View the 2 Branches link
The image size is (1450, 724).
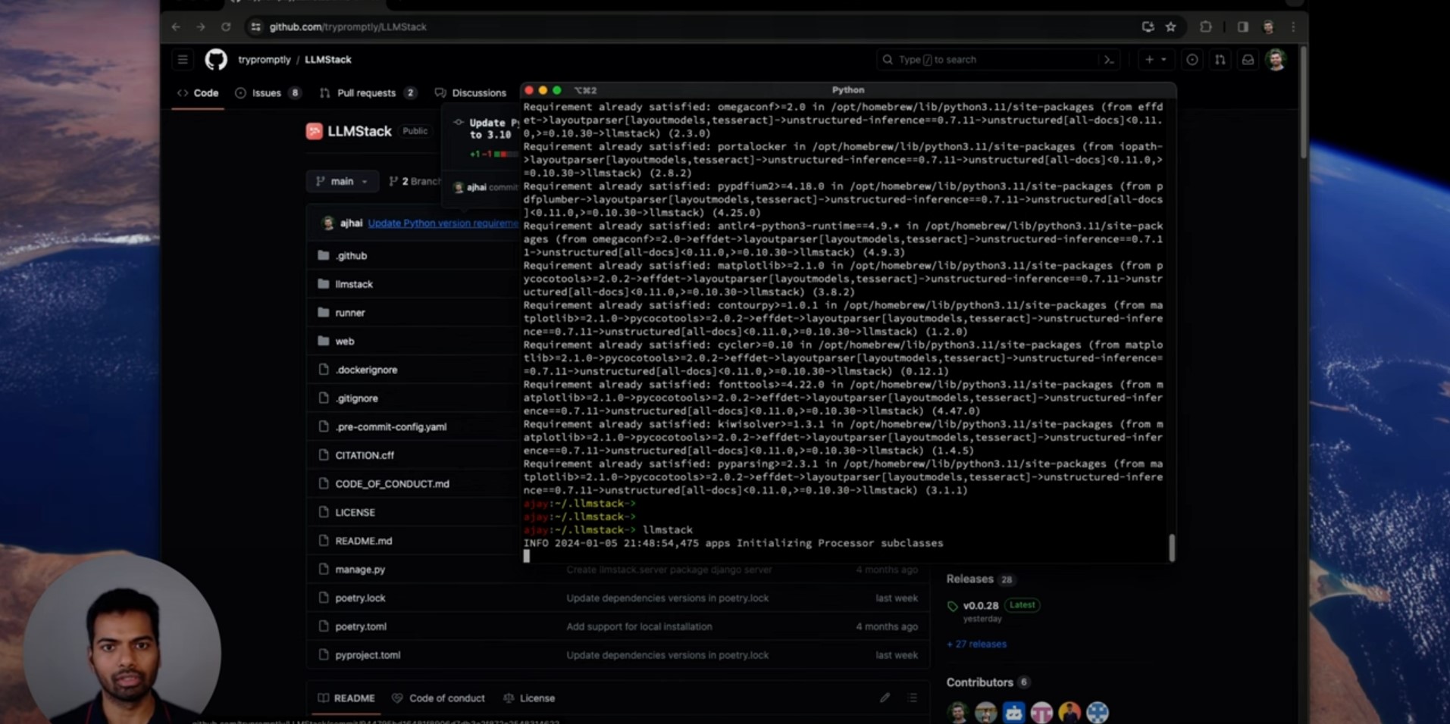pyautogui.click(x=415, y=181)
